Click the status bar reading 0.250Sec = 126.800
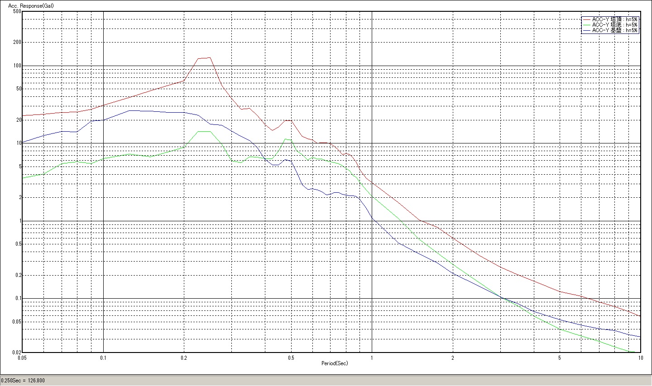The width and height of the screenshot is (652, 386). tap(23, 381)
